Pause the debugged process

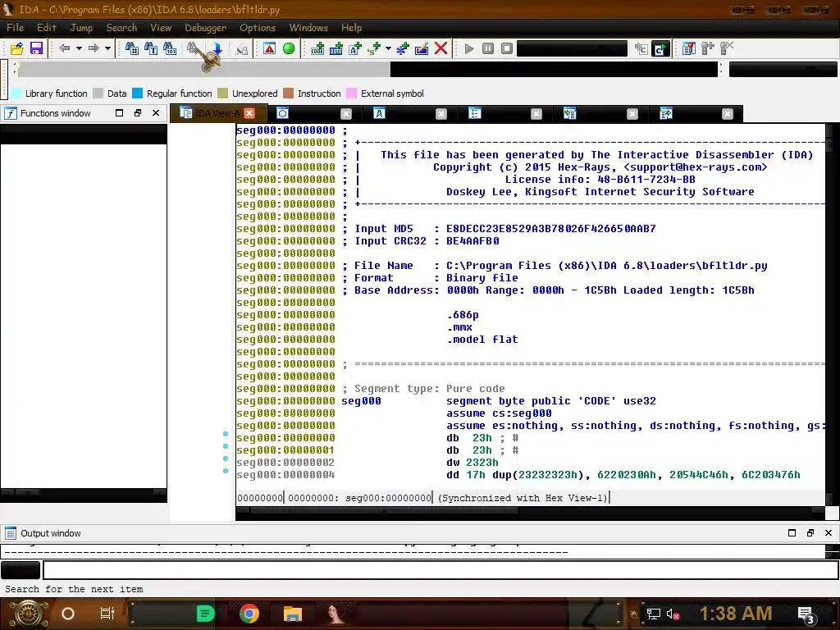point(488,48)
